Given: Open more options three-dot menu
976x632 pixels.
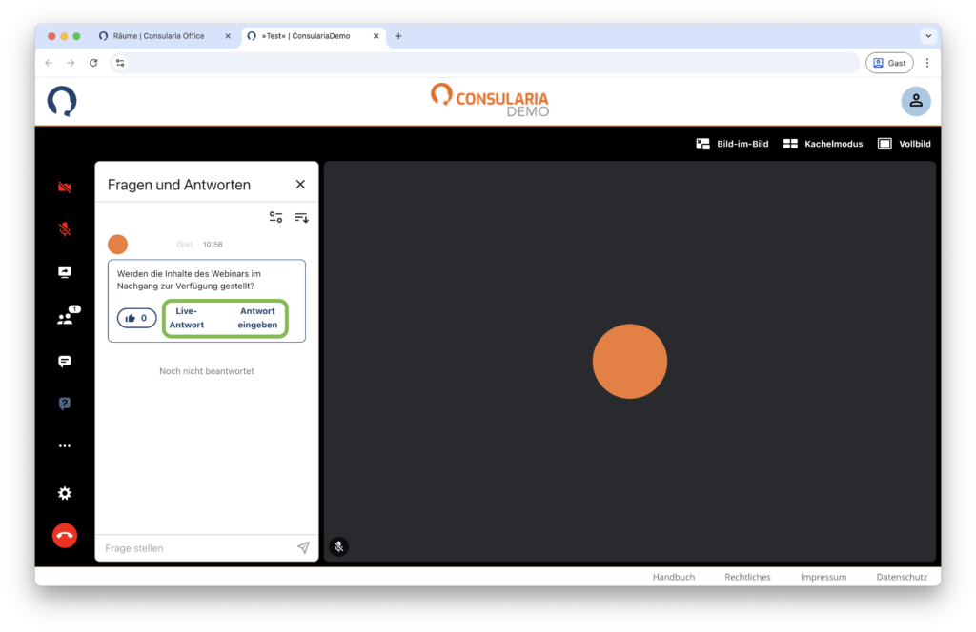Looking at the screenshot, I should (65, 445).
